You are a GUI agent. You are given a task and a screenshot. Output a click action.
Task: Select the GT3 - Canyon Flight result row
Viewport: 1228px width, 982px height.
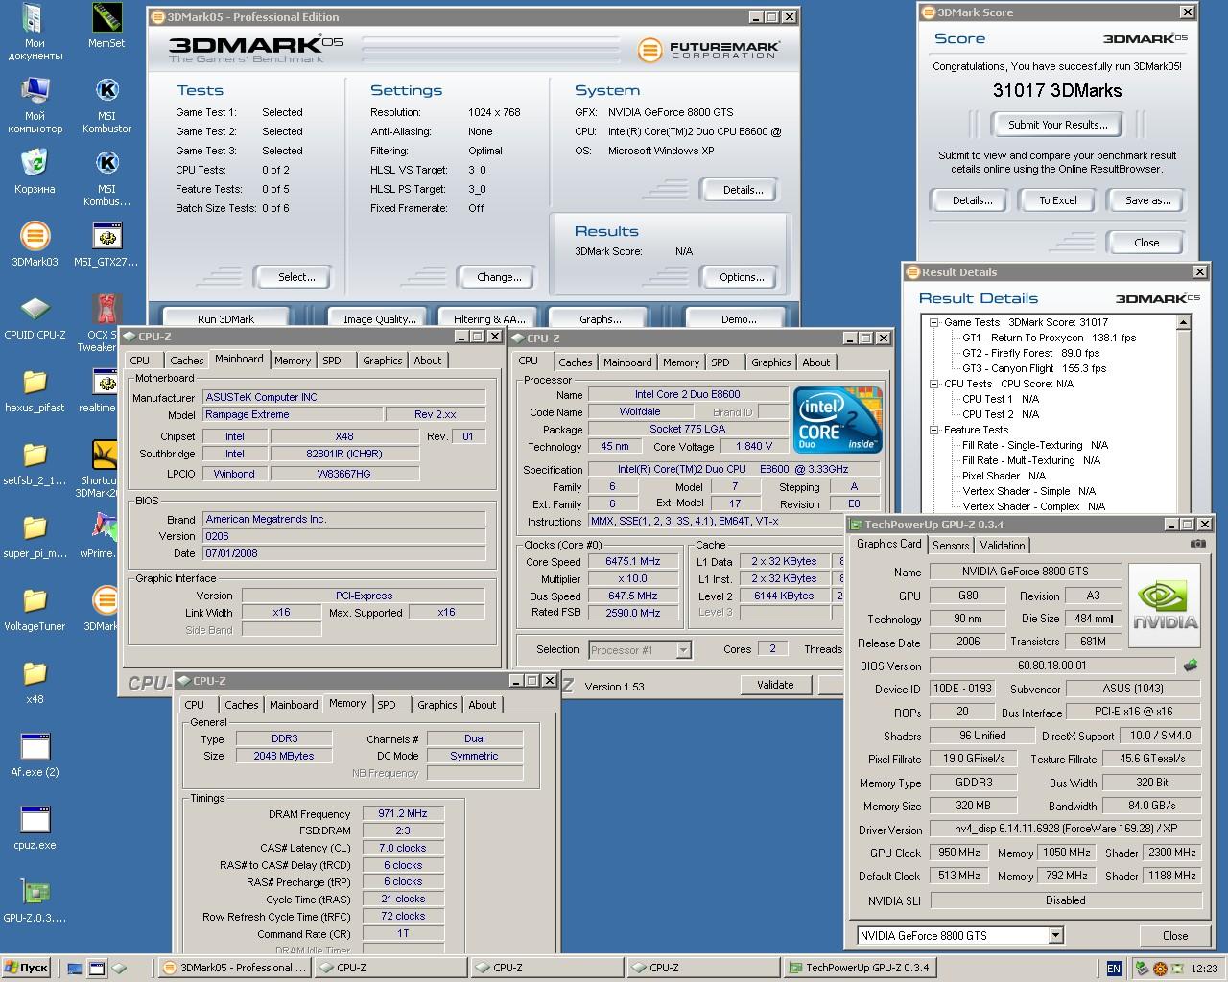click(1034, 368)
